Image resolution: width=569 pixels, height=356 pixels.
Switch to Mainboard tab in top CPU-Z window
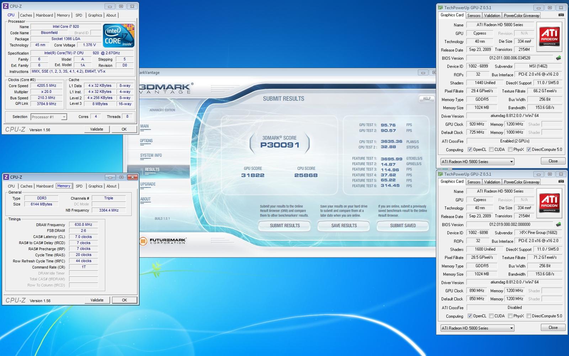pos(44,15)
